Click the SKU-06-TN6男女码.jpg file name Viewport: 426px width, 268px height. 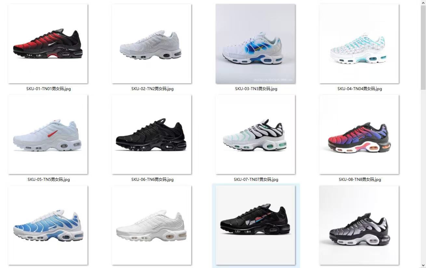[152, 179]
